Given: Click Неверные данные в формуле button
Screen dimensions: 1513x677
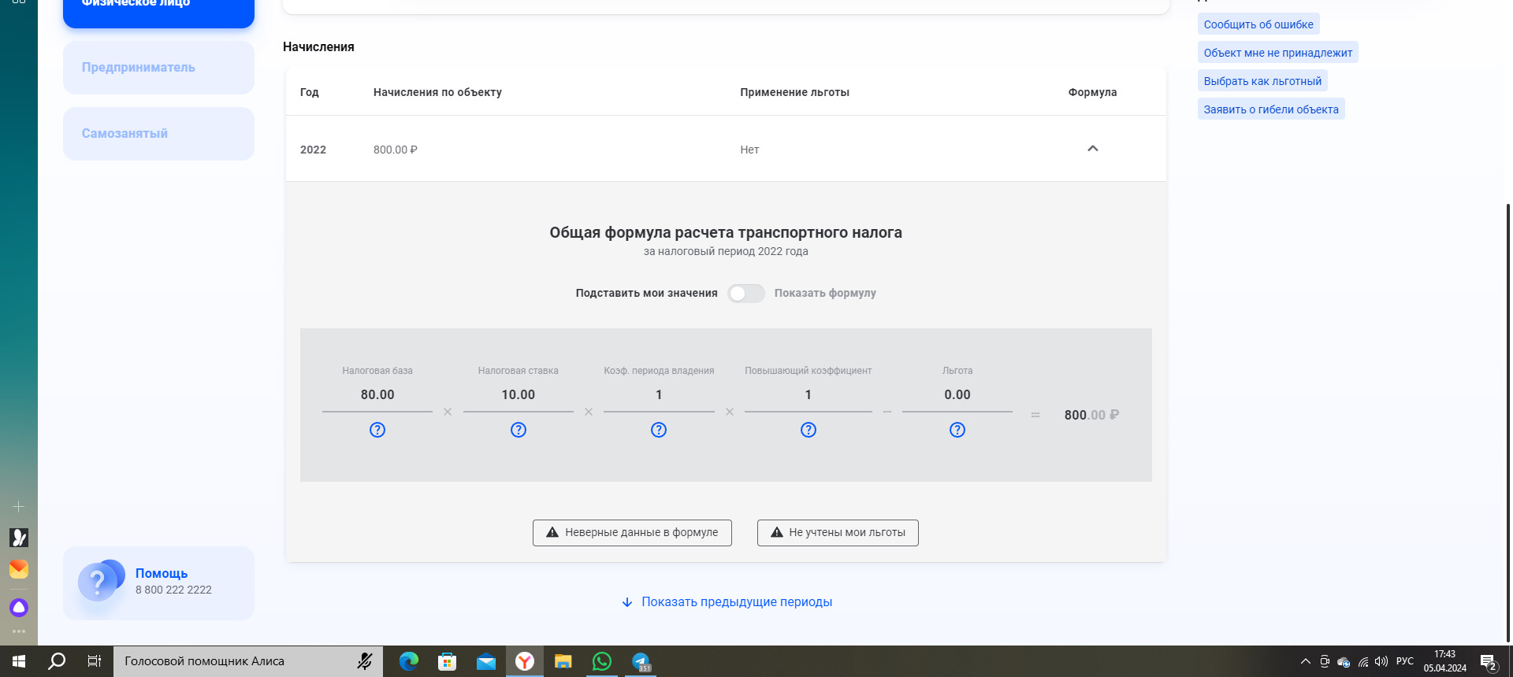Looking at the screenshot, I should pyautogui.click(x=632, y=533).
